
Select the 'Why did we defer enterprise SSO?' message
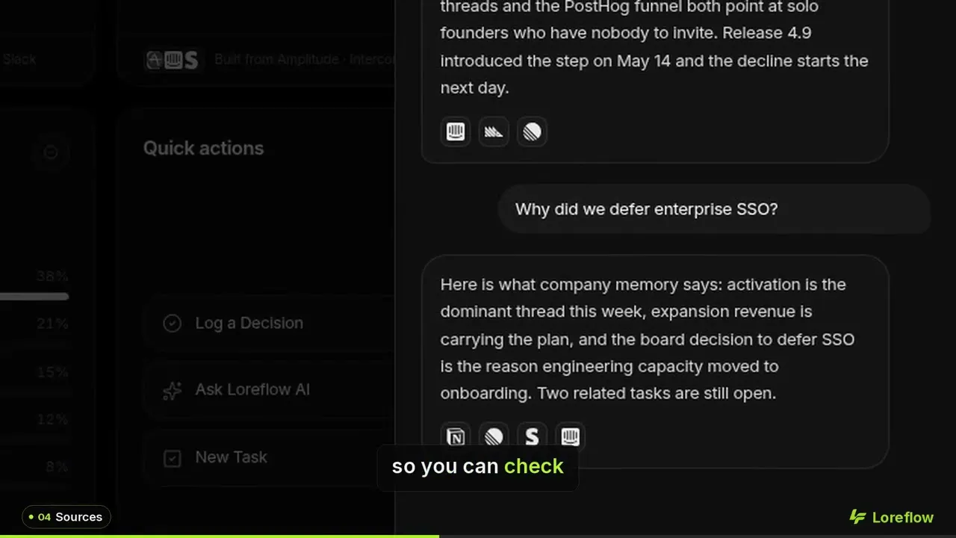pyautogui.click(x=713, y=209)
